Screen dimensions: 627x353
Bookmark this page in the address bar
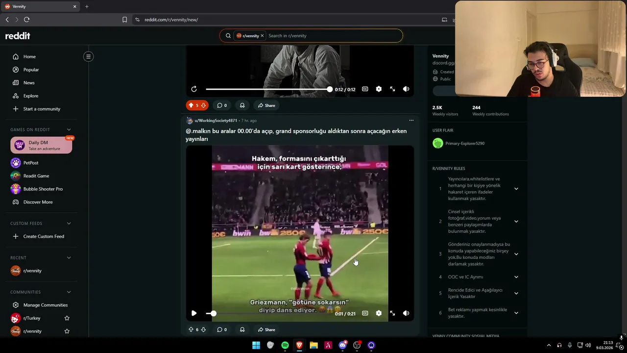tap(124, 20)
